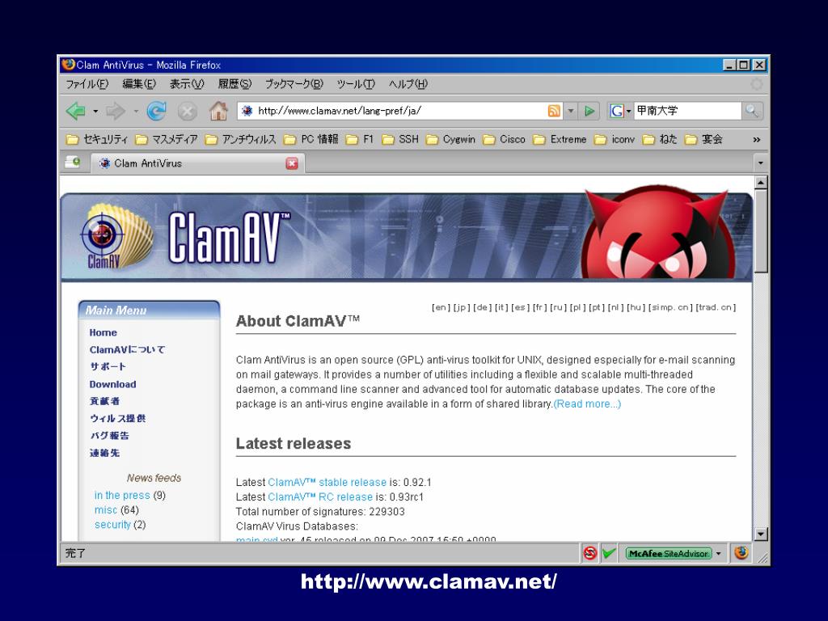Viewport: 828px width, 621px height.
Task: Open the list all tabs dropdown
Action: click(760, 163)
